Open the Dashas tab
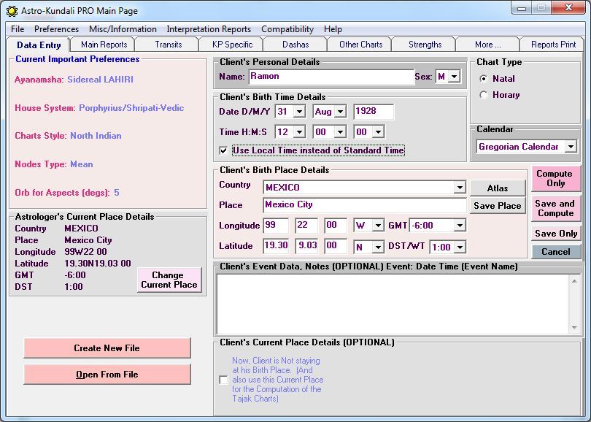The image size is (591, 422). [295, 45]
